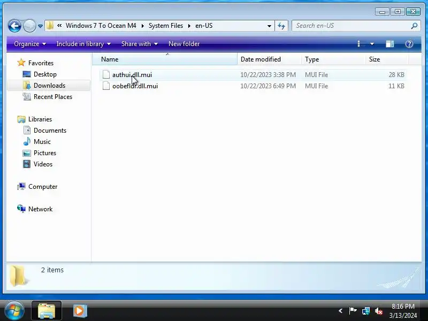Expand hidden path chevrons in address bar
Screen dimensions: 428x321
(59, 25)
